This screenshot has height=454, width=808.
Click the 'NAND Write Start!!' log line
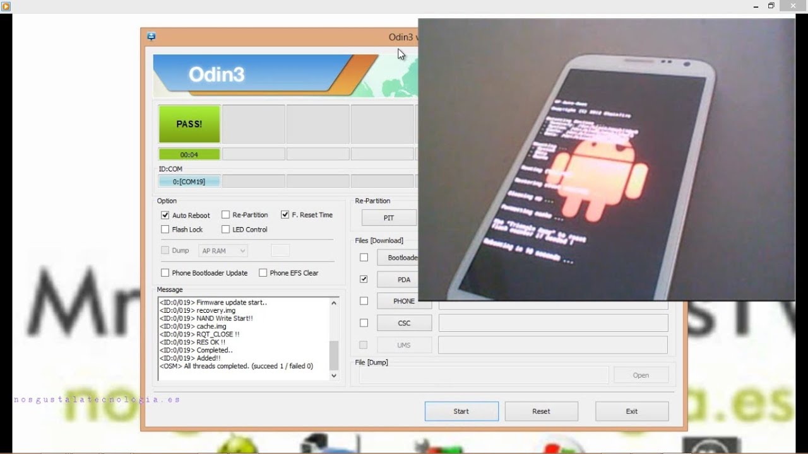coord(206,318)
